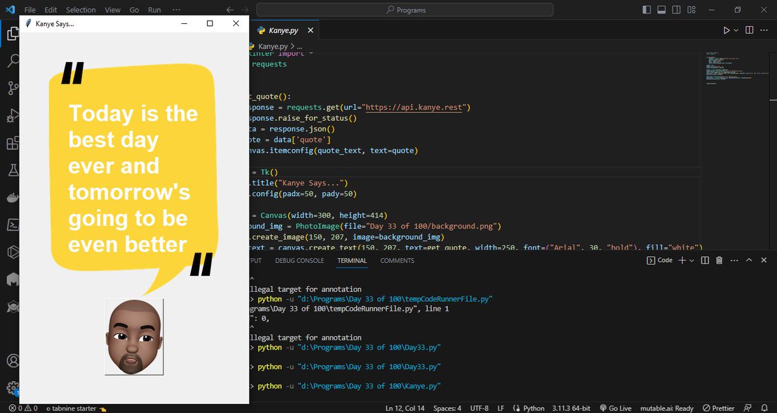Image resolution: width=777 pixels, height=413 pixels.
Task: Open the Run menu
Action: pyautogui.click(x=154, y=10)
